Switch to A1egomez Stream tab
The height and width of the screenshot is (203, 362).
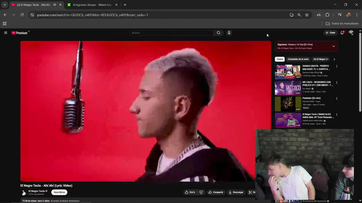[x=92, y=5]
